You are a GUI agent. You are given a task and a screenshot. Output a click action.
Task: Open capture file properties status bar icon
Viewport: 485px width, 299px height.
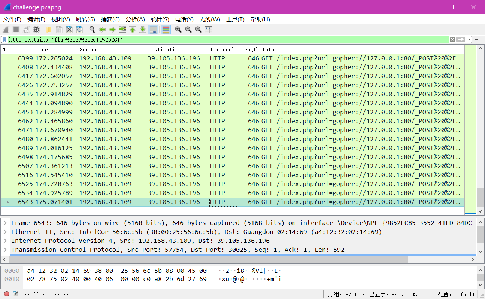point(16,294)
